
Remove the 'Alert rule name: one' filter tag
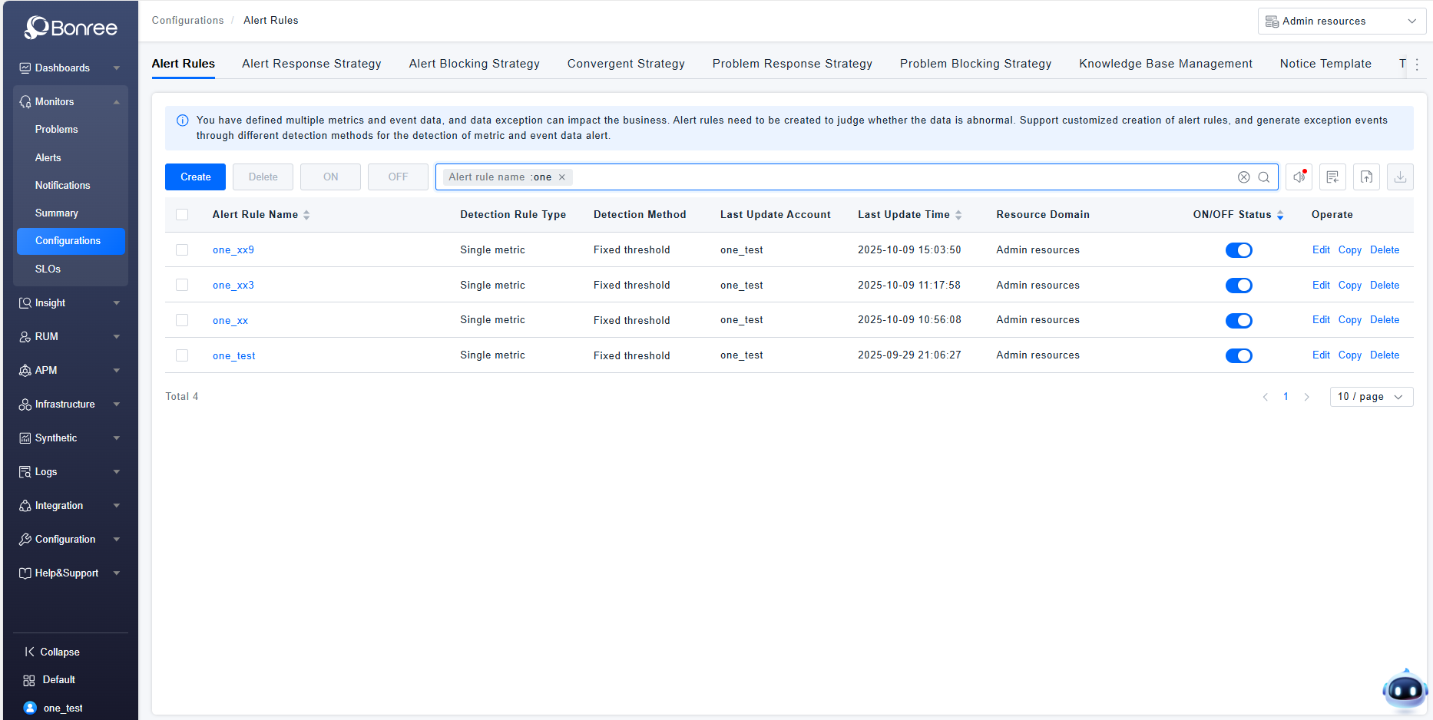(562, 177)
